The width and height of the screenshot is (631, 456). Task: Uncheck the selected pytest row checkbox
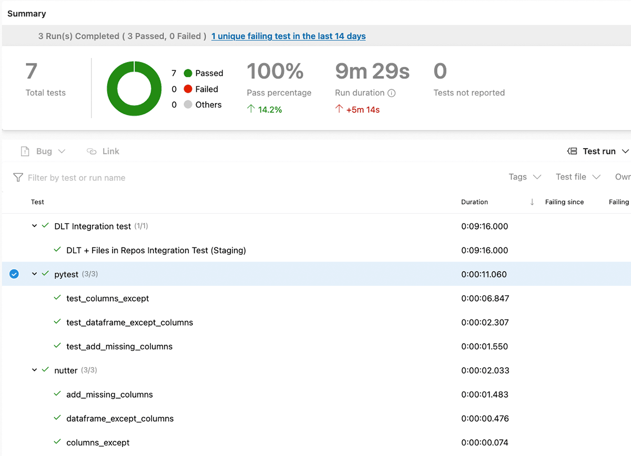(14, 274)
